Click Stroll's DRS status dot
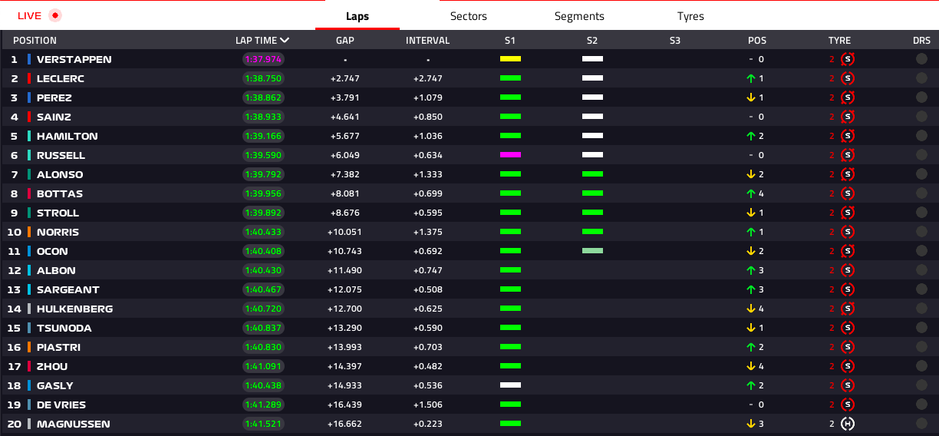This screenshot has height=436, width=939. (x=921, y=213)
